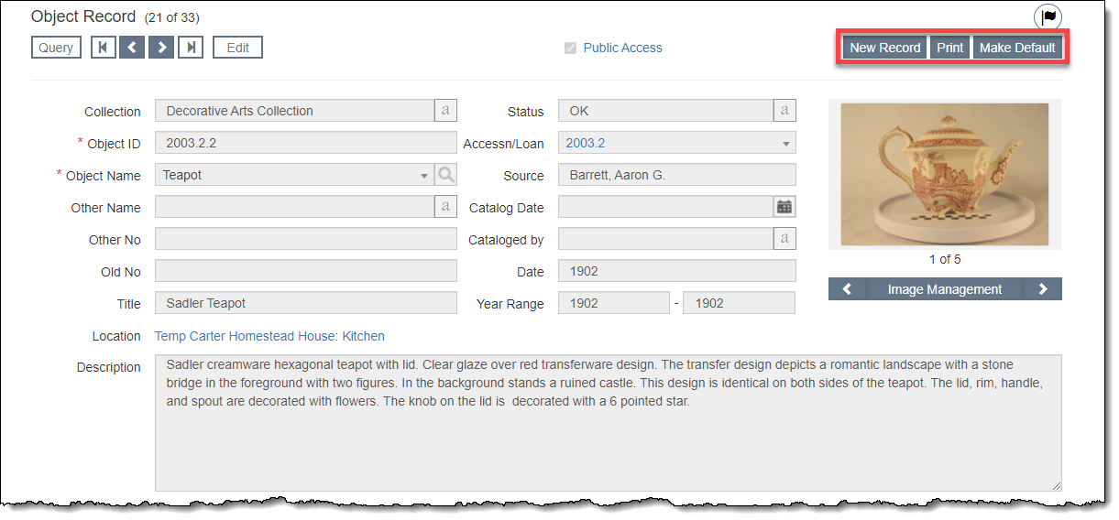Open the Temp Carter Homestead House location link
Viewport: 1119px width, 520px height.
click(269, 336)
